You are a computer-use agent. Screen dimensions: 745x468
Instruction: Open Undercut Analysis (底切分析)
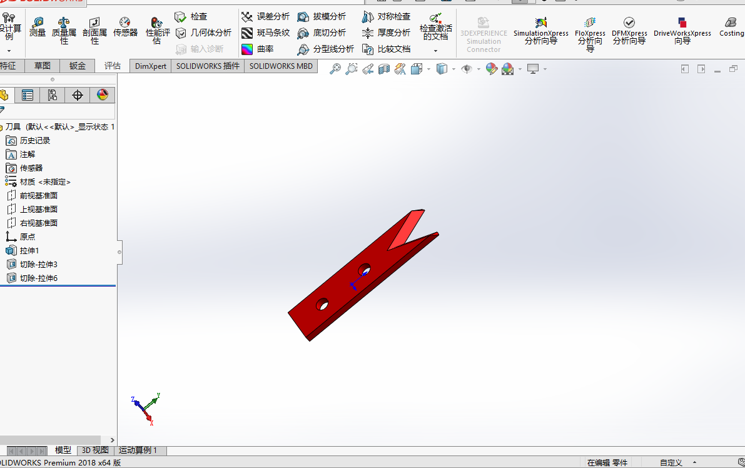click(x=322, y=33)
